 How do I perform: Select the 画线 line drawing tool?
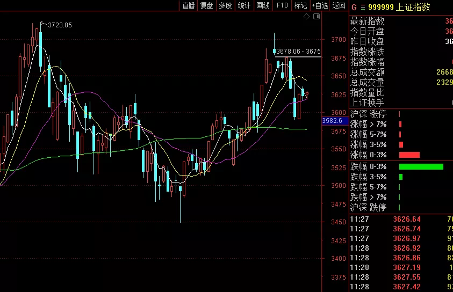[263, 5]
